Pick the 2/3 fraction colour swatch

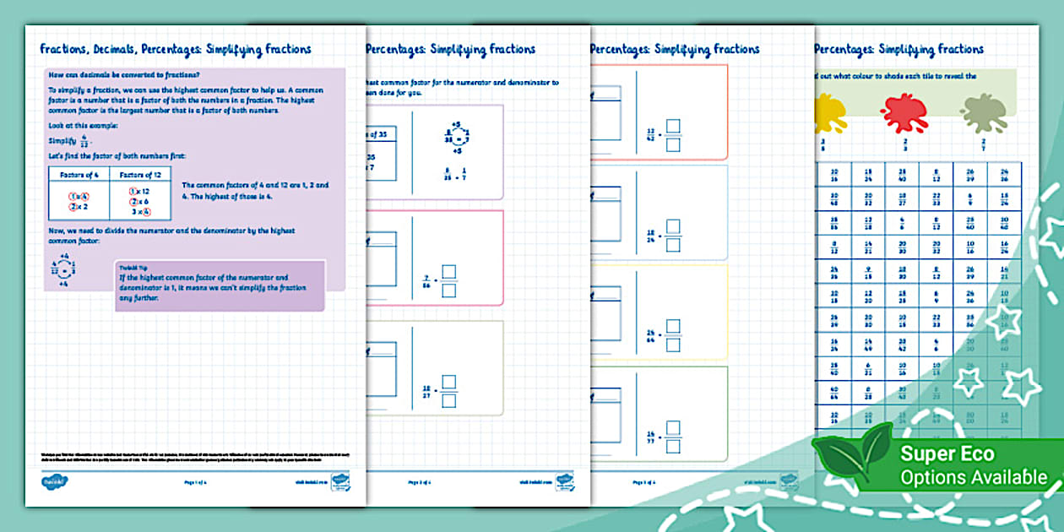(904, 144)
